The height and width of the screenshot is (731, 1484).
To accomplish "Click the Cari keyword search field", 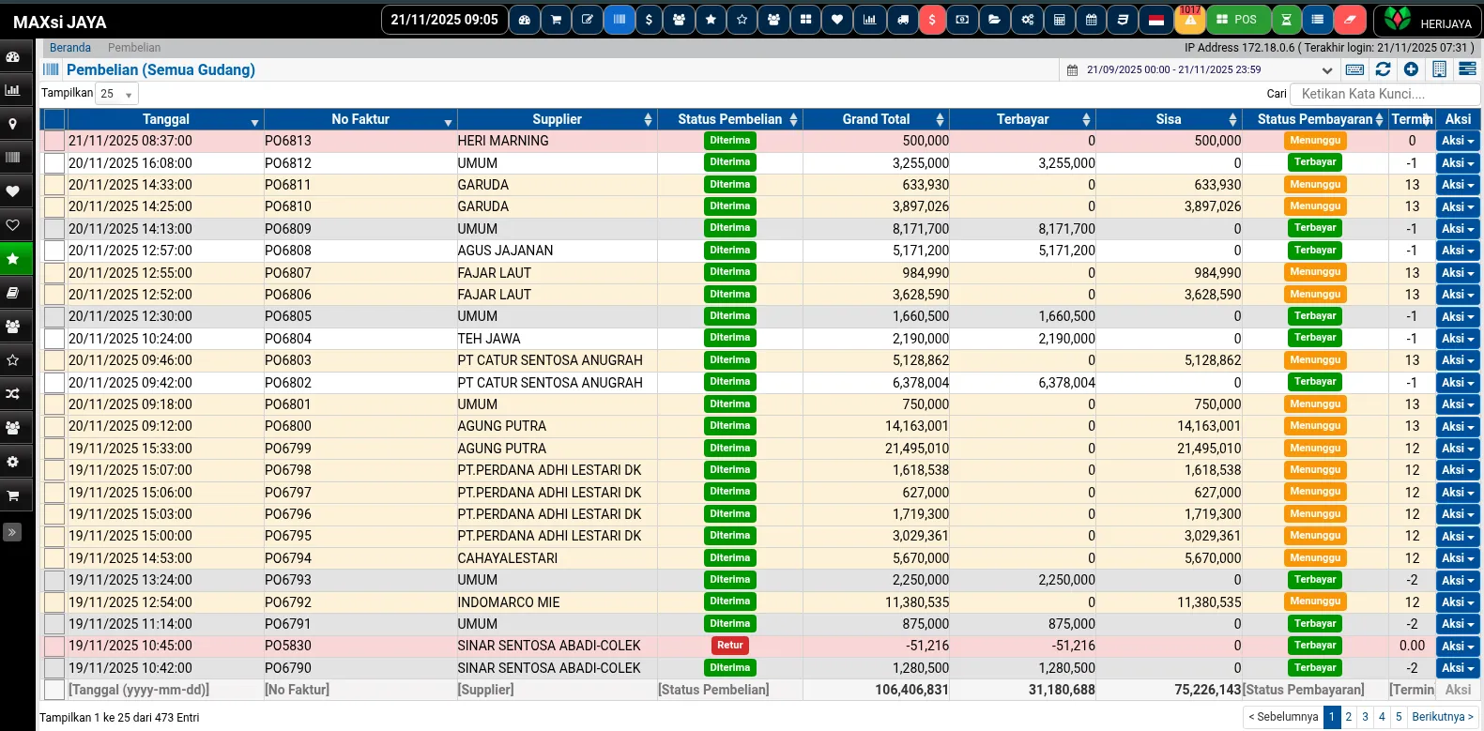I will coord(1385,94).
